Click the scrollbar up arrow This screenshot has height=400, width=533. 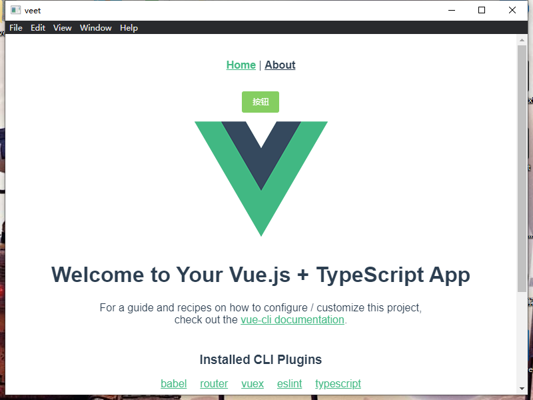pos(522,40)
